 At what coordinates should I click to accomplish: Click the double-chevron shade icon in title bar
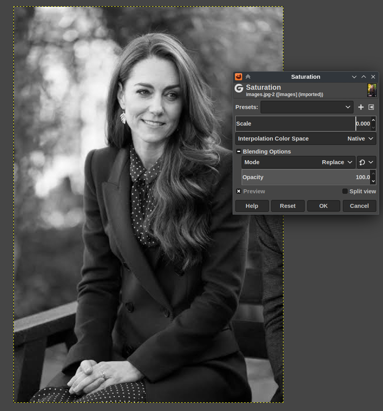pyautogui.click(x=248, y=77)
